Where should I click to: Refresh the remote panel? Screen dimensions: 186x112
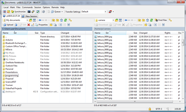[x=151, y=20]
